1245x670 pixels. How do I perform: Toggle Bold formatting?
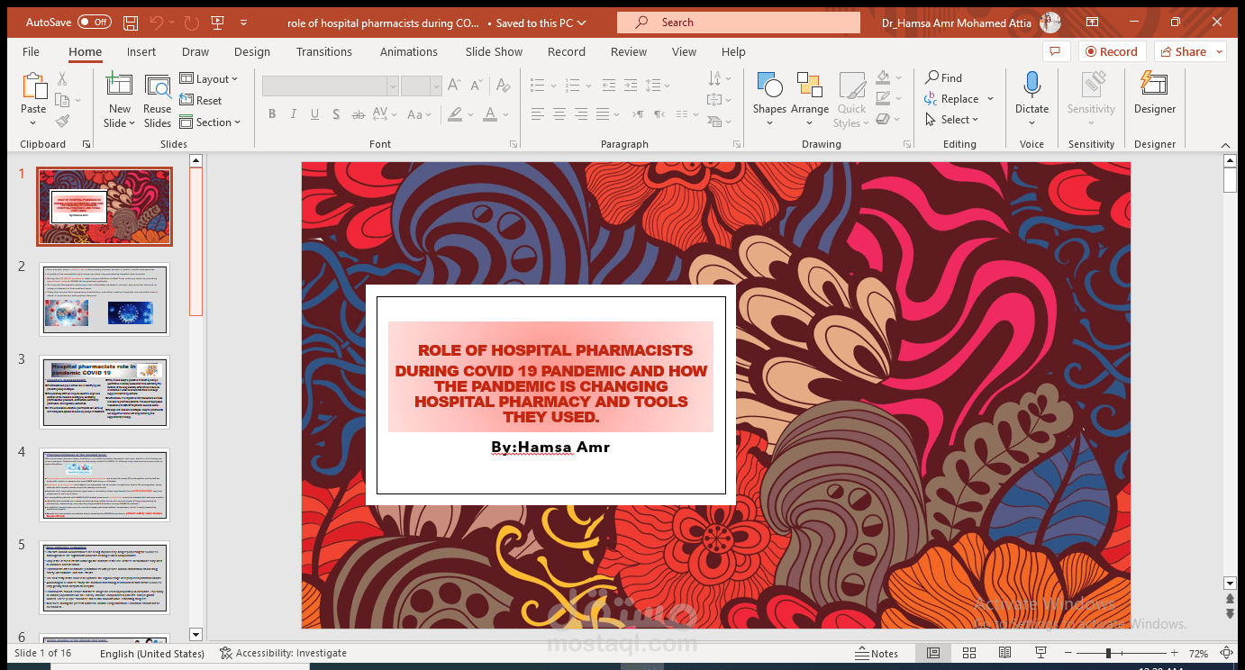click(272, 114)
